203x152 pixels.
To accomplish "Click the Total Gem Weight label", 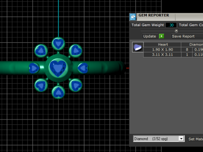I will click(x=148, y=25).
